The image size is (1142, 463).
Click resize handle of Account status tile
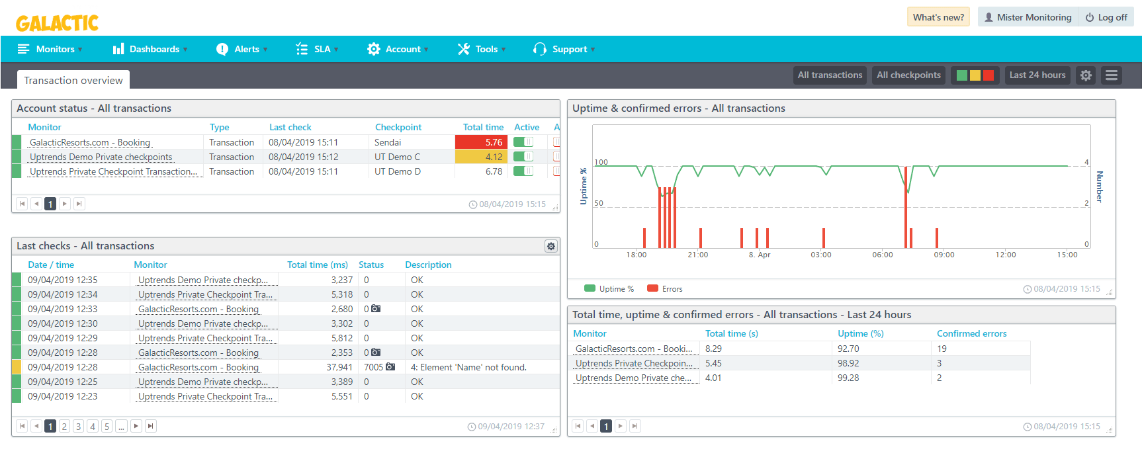coord(555,208)
